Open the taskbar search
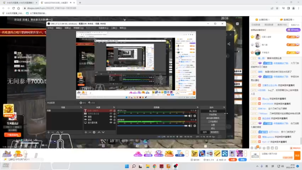 (x=134, y=166)
